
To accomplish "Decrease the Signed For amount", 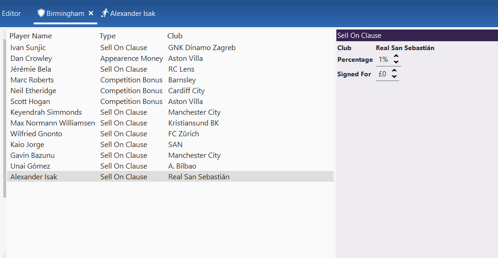I will [x=394, y=77].
